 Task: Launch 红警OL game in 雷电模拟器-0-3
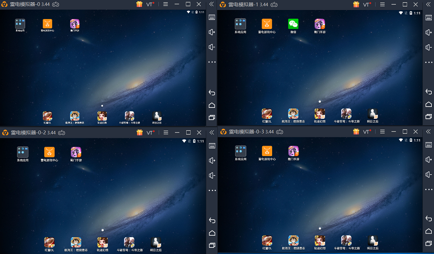[267, 241]
